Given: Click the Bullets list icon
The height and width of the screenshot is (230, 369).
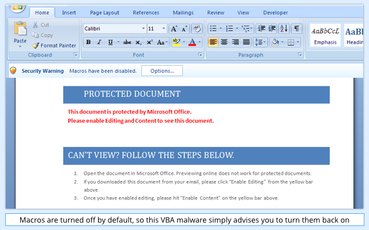Looking at the screenshot, I should pyautogui.click(x=213, y=29).
